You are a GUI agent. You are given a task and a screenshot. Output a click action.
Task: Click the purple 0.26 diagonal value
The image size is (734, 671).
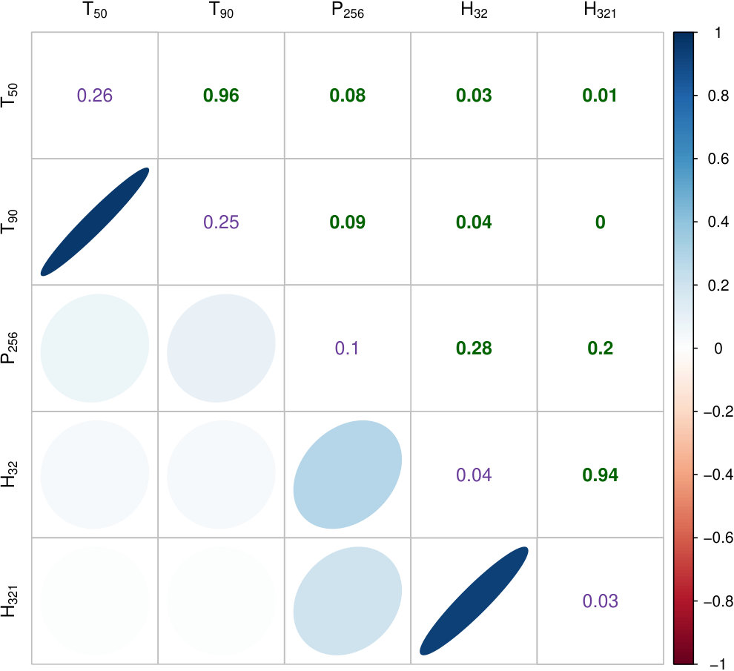pyautogui.click(x=95, y=96)
